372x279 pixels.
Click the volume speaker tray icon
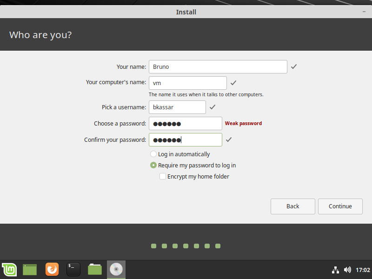click(347, 270)
